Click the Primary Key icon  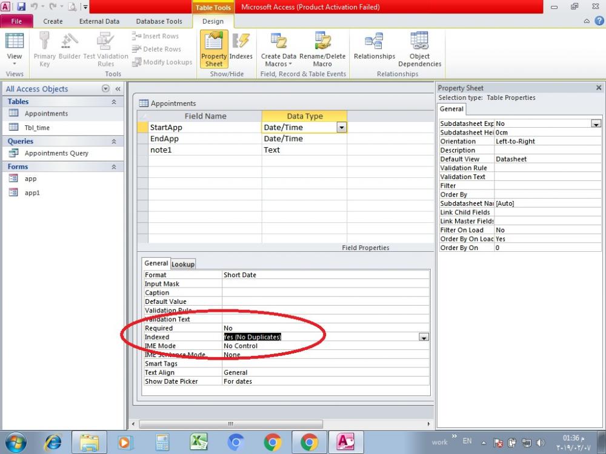[44, 50]
